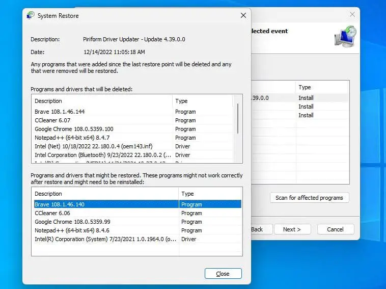Click Description header of deleted programs list
This screenshot has height=289, width=386.
coord(102,101)
